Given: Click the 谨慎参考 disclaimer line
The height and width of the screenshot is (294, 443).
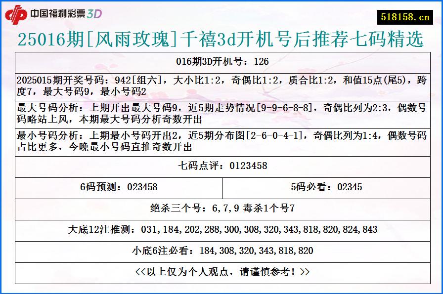Looking at the screenshot, I should [221, 270].
